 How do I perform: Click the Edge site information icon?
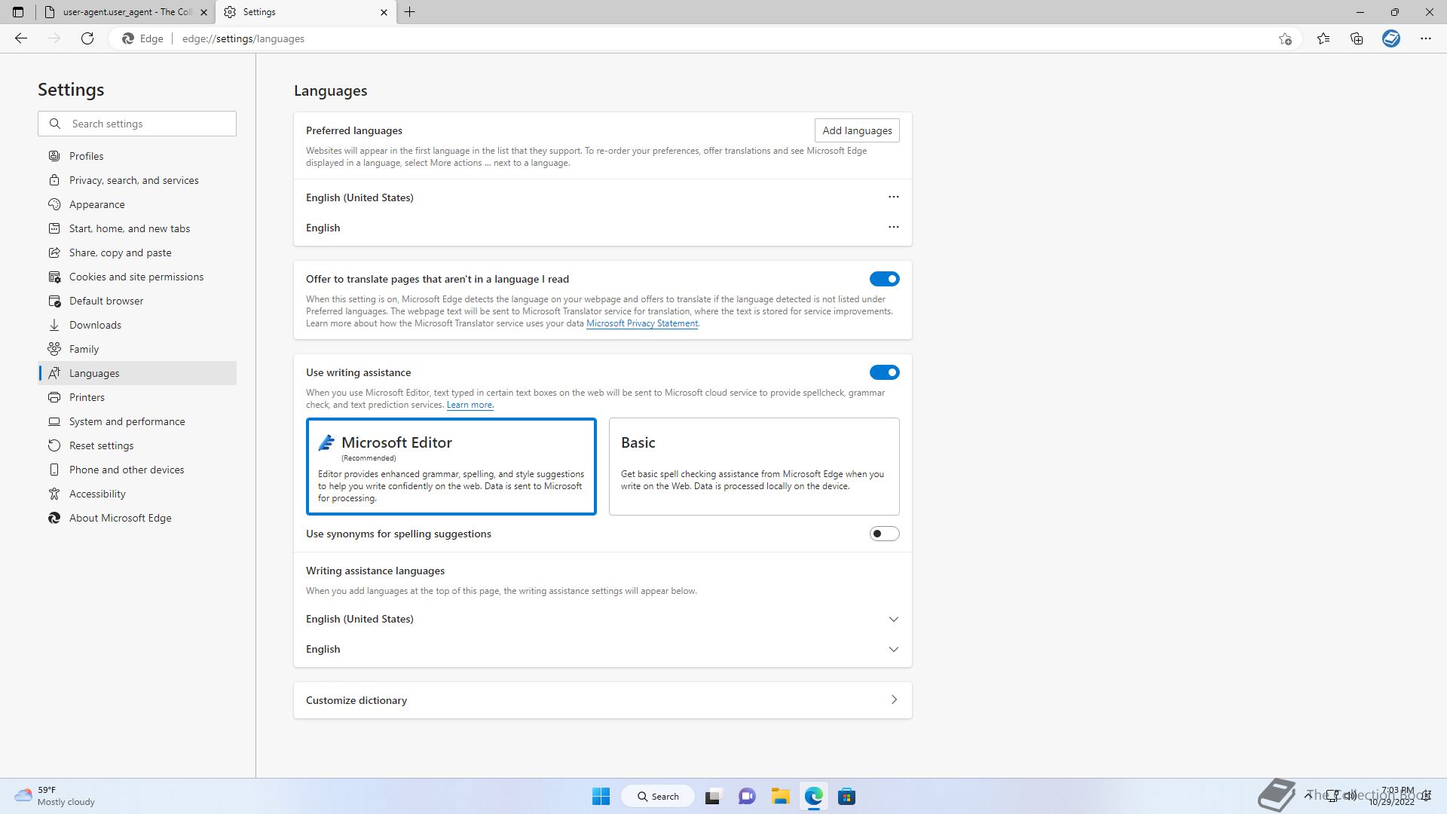pyautogui.click(x=143, y=38)
